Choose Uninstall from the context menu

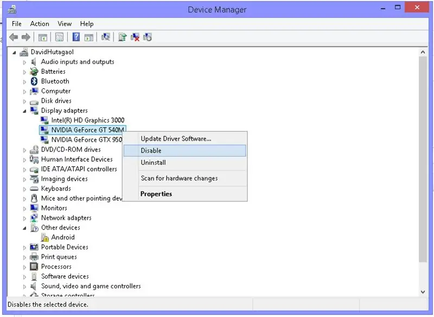pos(184,162)
